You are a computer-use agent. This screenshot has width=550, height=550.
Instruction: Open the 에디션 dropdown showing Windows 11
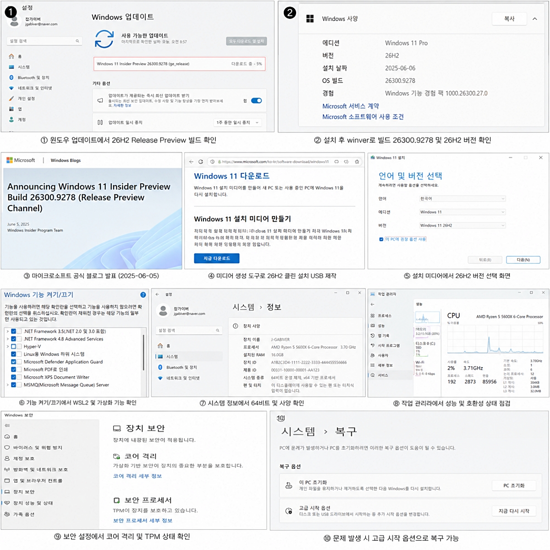tap(462, 212)
